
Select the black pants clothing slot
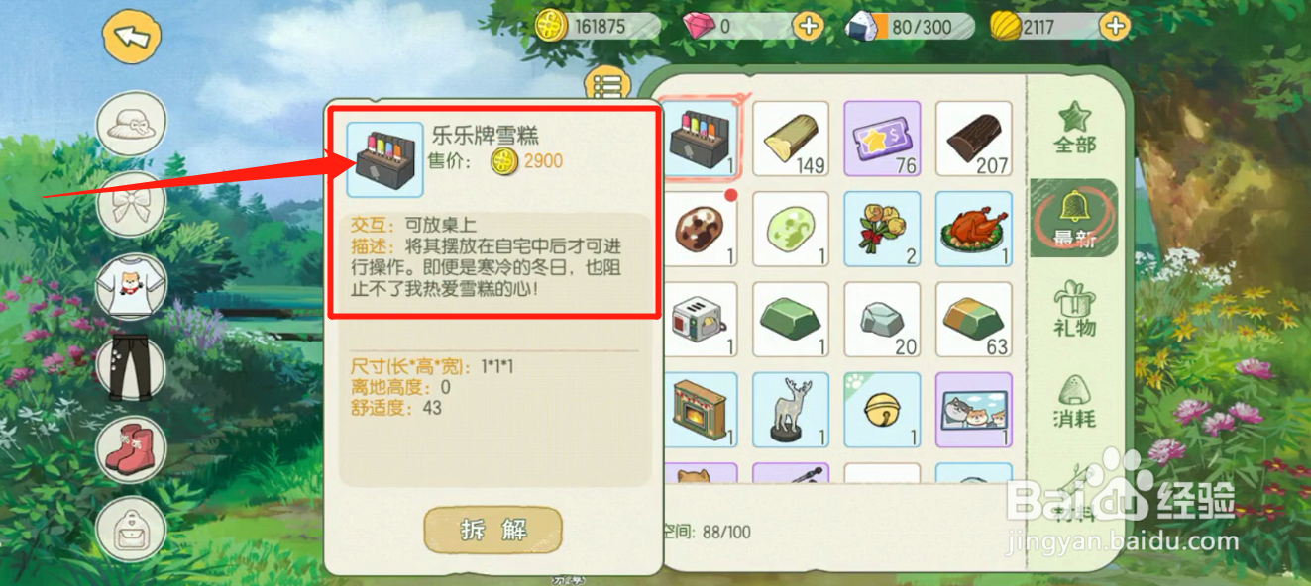coord(131,367)
